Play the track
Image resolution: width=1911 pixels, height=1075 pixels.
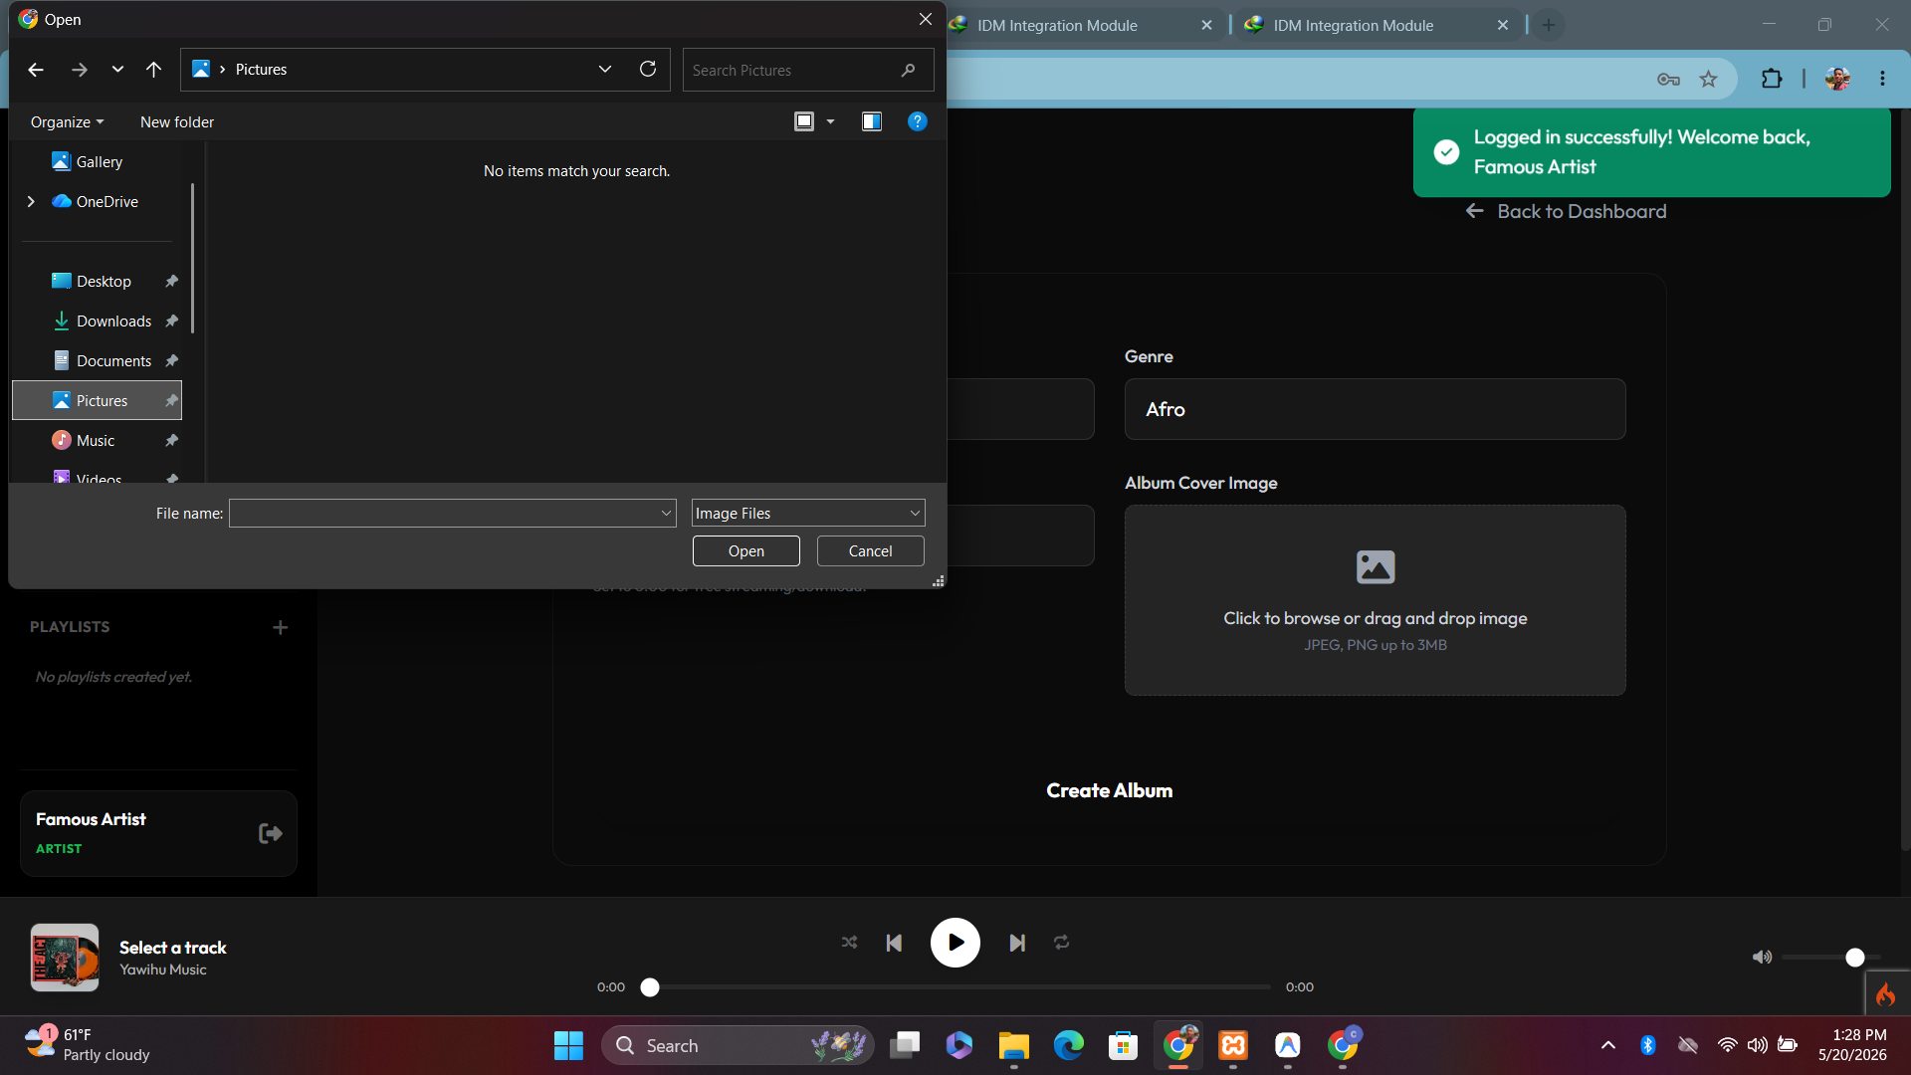(x=955, y=943)
